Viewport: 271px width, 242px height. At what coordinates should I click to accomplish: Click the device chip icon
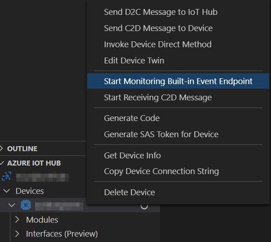click(x=26, y=205)
